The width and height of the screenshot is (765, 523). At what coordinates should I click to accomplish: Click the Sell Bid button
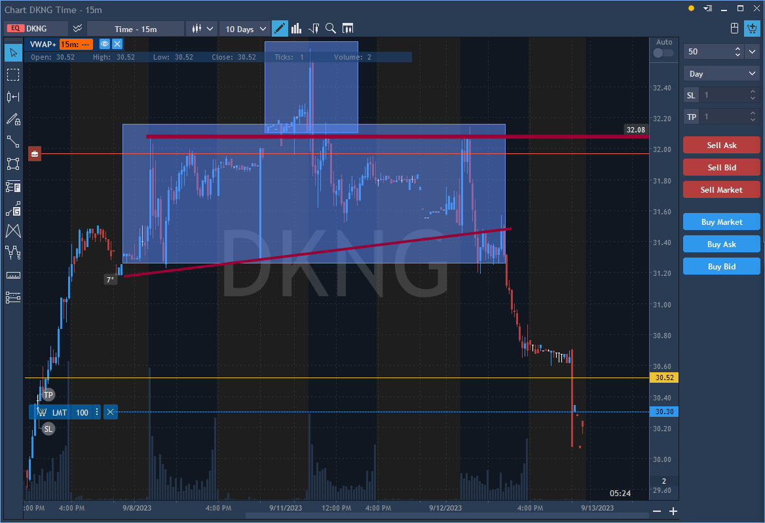722,168
